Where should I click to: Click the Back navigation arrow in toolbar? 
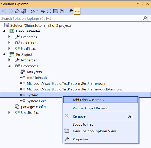4,11
